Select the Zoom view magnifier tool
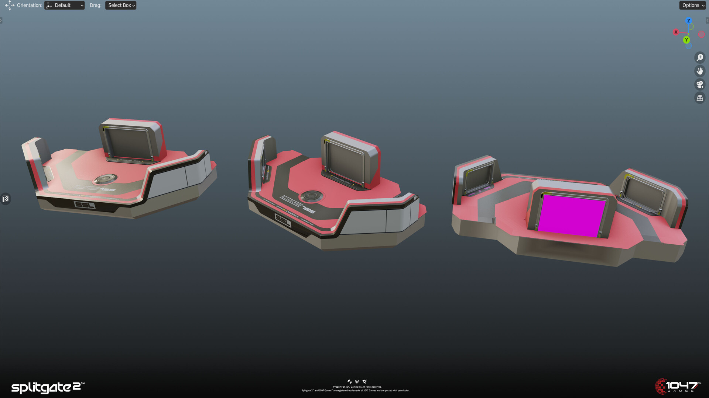The image size is (709, 398). pyautogui.click(x=700, y=57)
